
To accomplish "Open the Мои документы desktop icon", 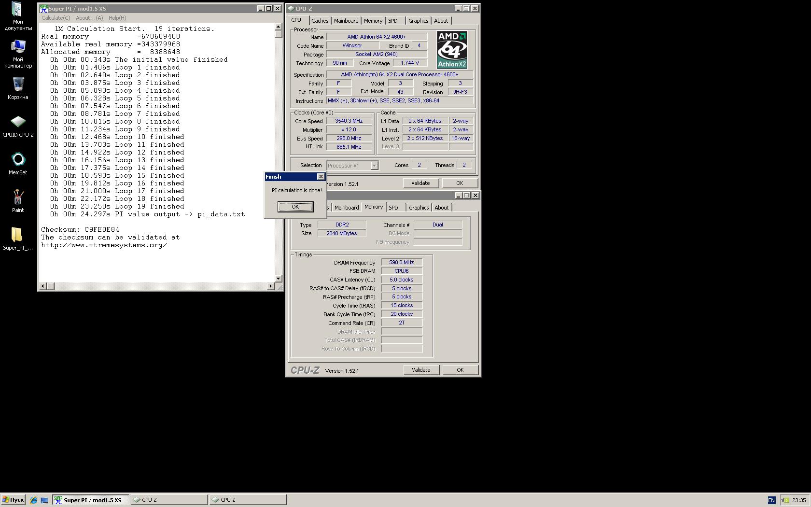I will [17, 16].
